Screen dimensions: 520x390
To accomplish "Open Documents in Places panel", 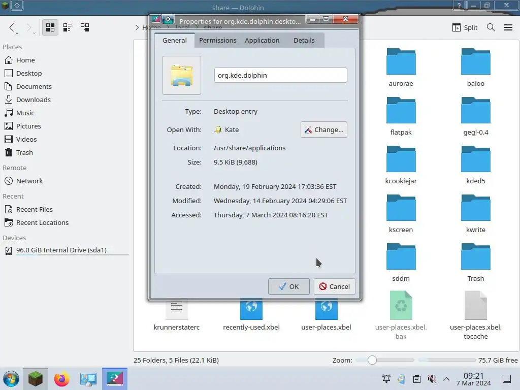I will pos(28,86).
